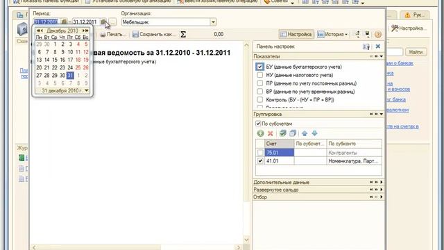Select day 15 in calendar

pos(55,60)
